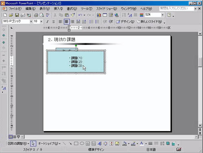Open the font name dropdown arrow

tap(31, 22)
